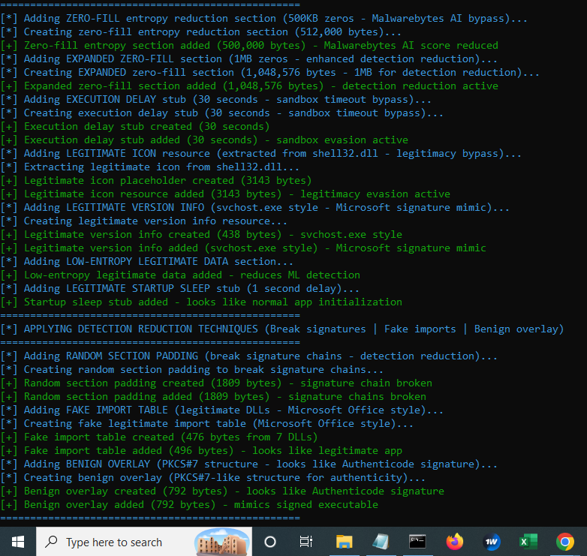
Task: Click 'Adding EXECUTION DELAY stub' line
Action: tap(215, 99)
